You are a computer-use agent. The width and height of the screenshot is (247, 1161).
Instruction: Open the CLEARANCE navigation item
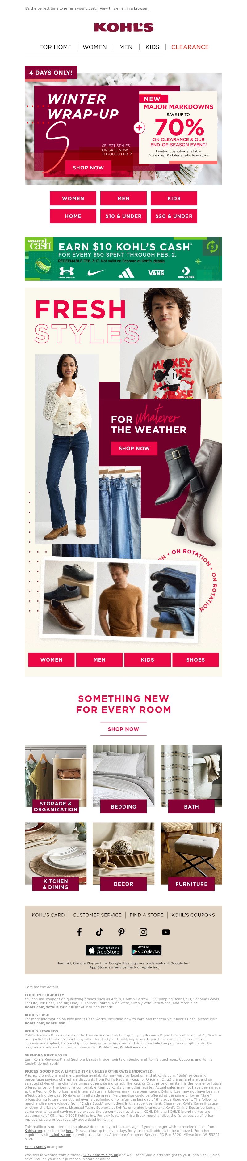tap(190, 47)
